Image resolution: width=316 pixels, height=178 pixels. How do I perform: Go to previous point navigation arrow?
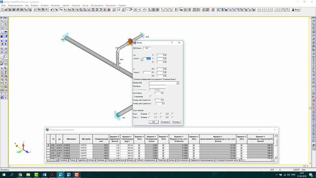tap(263, 9)
